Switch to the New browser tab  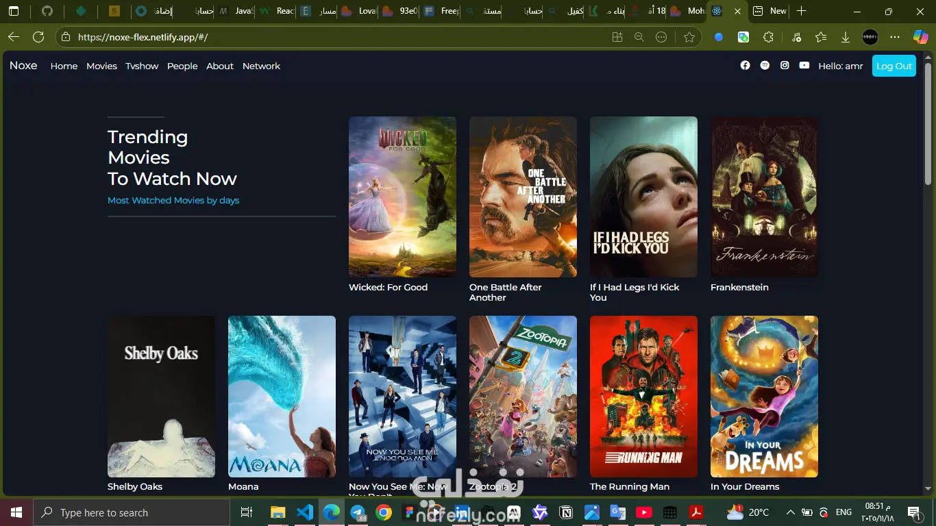click(770, 11)
